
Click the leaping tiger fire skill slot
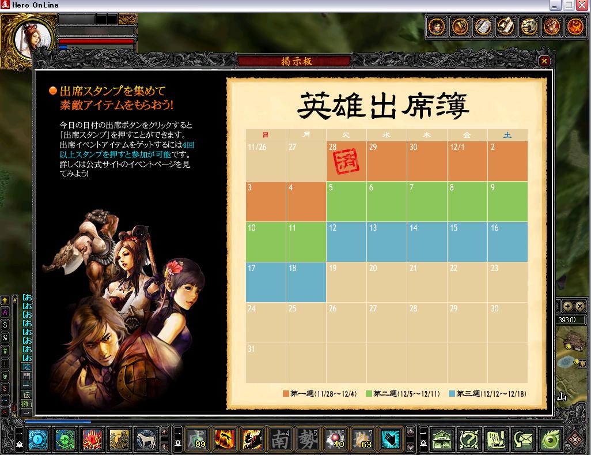224,439
